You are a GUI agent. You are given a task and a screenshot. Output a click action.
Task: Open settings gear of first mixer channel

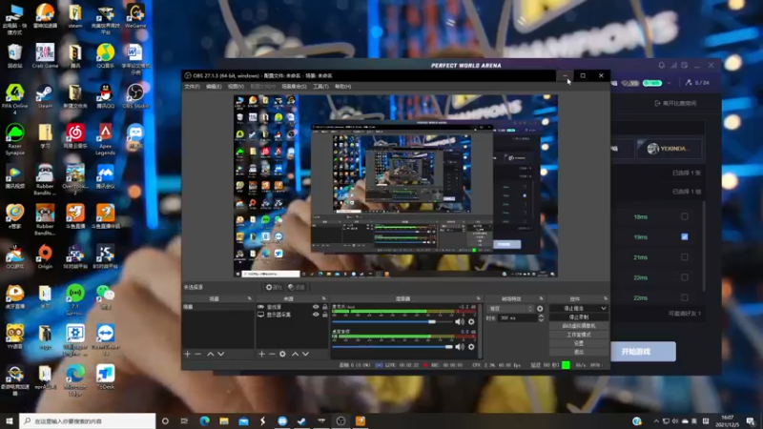[x=471, y=321]
